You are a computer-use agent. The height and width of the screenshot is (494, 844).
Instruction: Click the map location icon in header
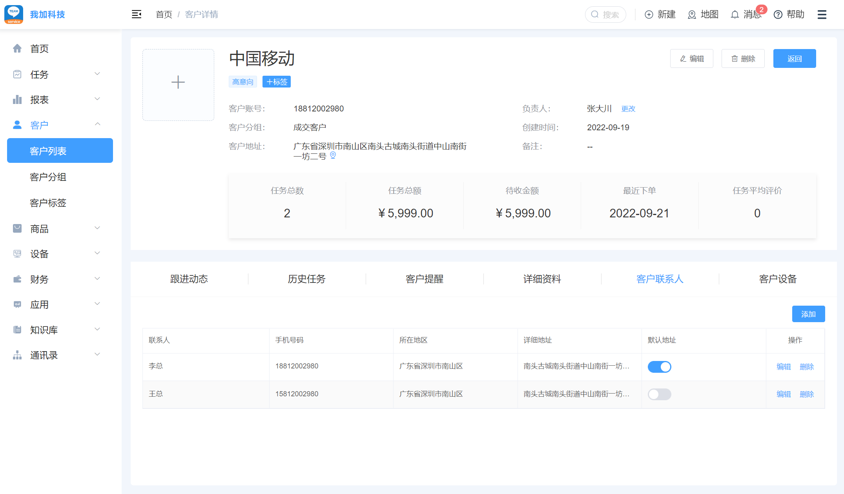click(692, 15)
